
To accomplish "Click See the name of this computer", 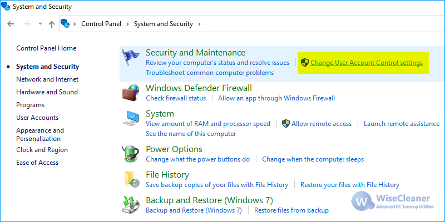I will [x=191, y=134].
